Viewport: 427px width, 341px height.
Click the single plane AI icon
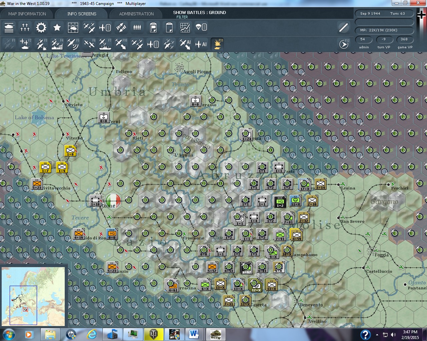201,44
